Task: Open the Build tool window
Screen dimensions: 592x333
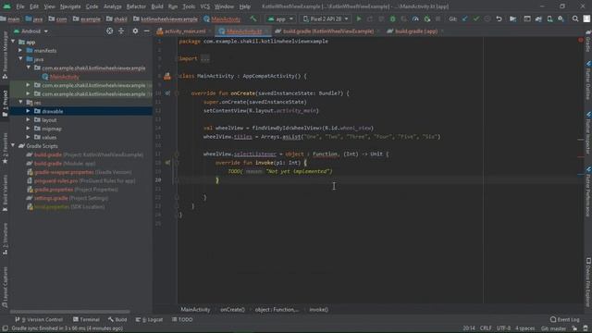Action: pos(117,319)
